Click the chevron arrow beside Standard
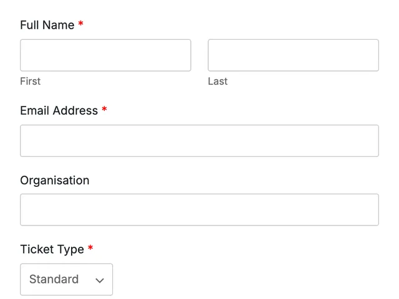Viewport: 399px width, 299px height. [x=100, y=280]
